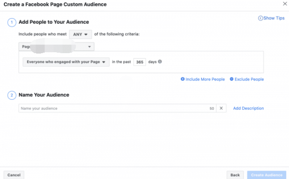Screen dimensions: 289x179
Task: Click the 365 days input field
Action: point(139,62)
